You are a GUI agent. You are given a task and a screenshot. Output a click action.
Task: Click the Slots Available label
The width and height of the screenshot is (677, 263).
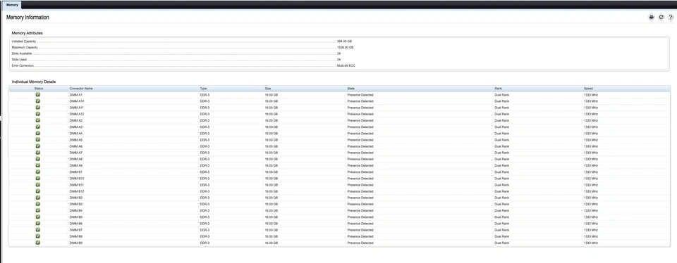(22, 53)
